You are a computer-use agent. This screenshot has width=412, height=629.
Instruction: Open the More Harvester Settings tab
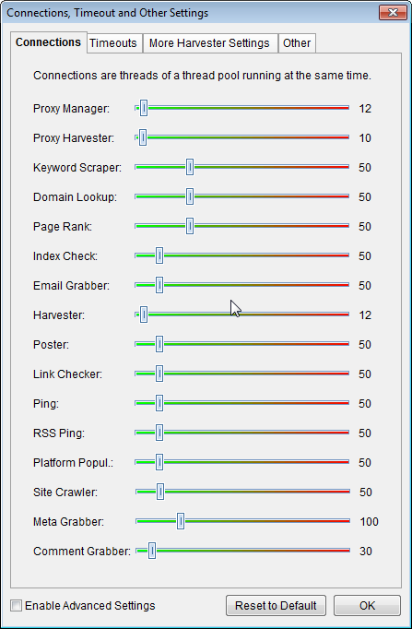(x=209, y=43)
